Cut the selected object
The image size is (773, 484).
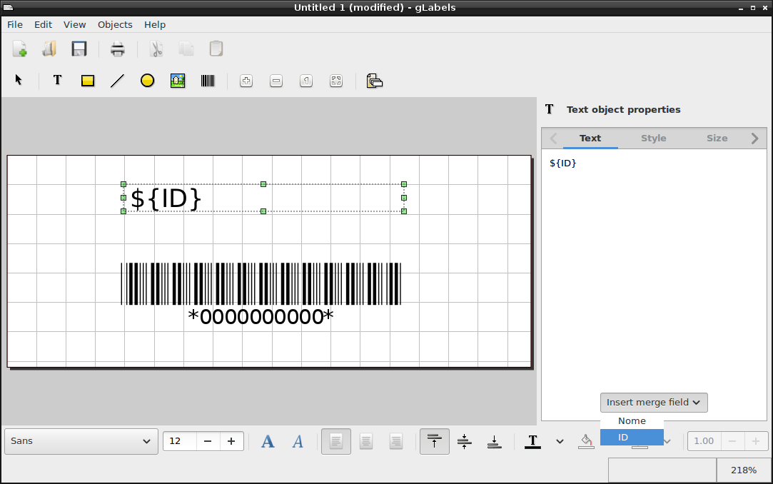[156, 49]
